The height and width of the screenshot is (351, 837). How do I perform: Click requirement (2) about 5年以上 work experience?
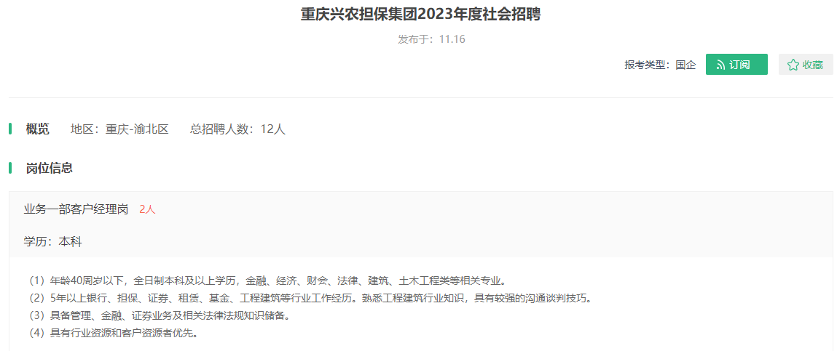pyautogui.click(x=310, y=298)
